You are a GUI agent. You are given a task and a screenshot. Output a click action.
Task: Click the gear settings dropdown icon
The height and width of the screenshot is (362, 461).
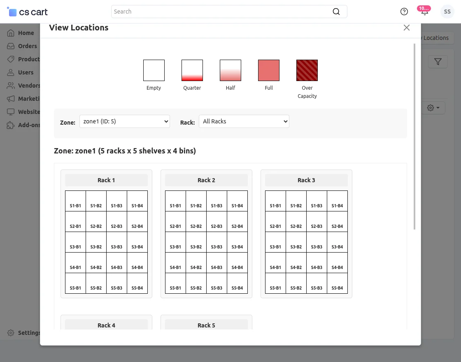pos(433,108)
